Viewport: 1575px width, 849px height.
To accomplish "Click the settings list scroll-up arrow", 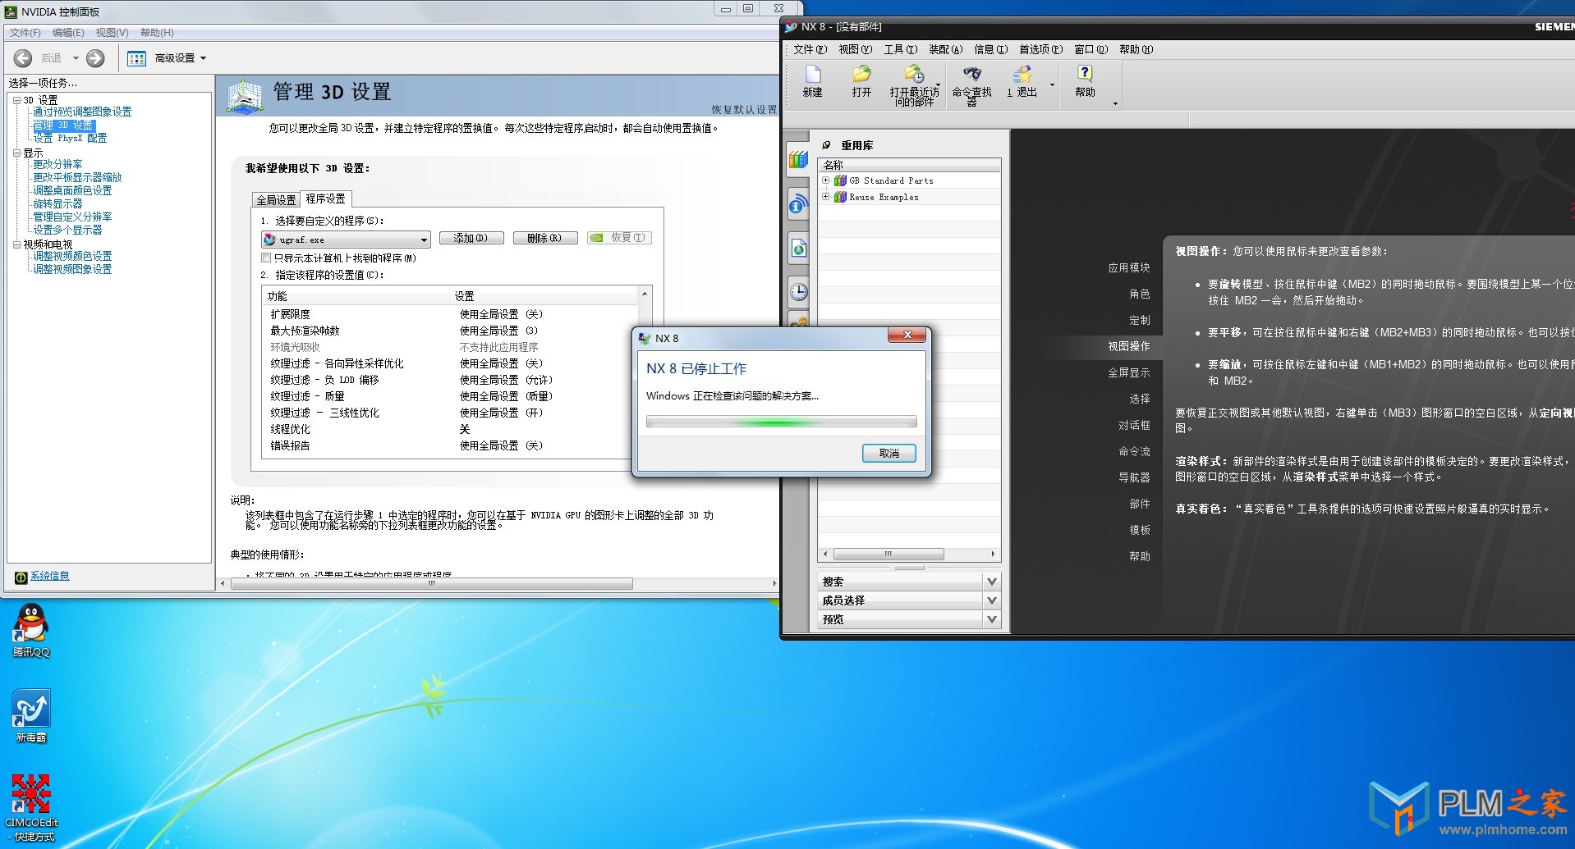I will [x=645, y=294].
